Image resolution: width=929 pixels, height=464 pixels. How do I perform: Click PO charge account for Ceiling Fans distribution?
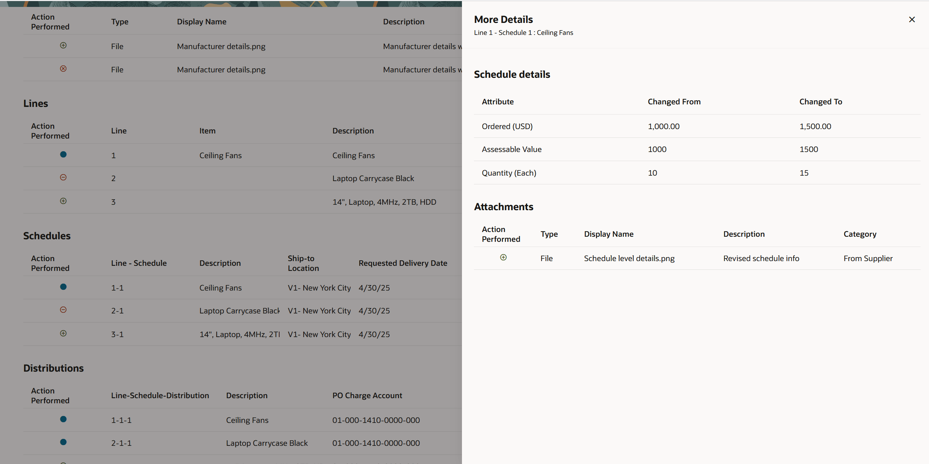[376, 420]
